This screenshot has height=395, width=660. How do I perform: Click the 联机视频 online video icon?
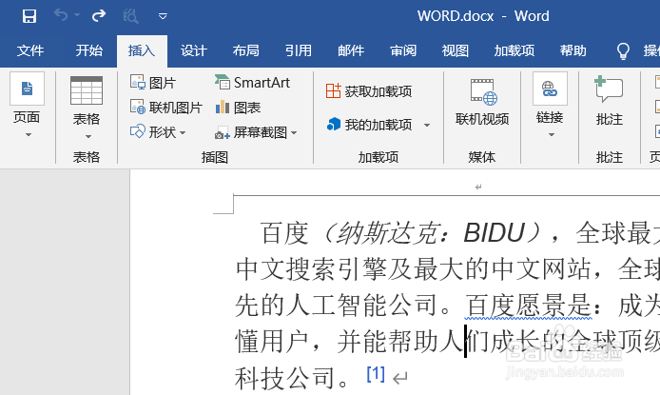(483, 91)
